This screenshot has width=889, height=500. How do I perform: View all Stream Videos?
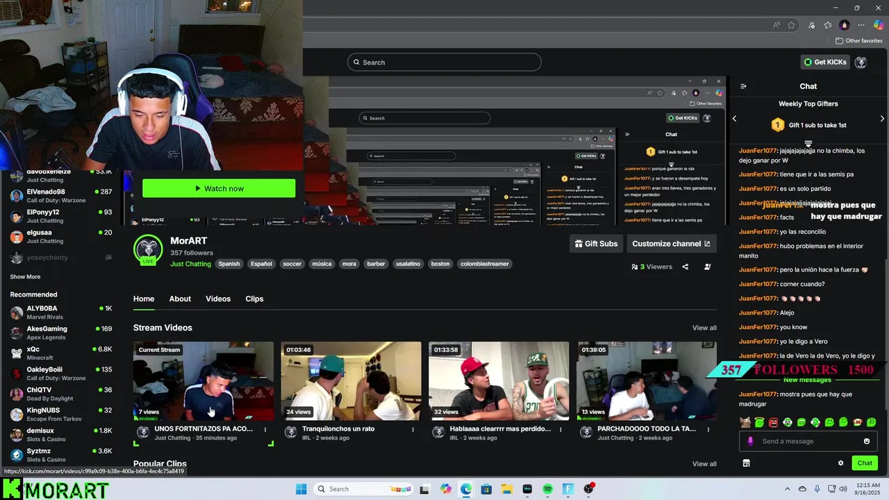point(704,328)
